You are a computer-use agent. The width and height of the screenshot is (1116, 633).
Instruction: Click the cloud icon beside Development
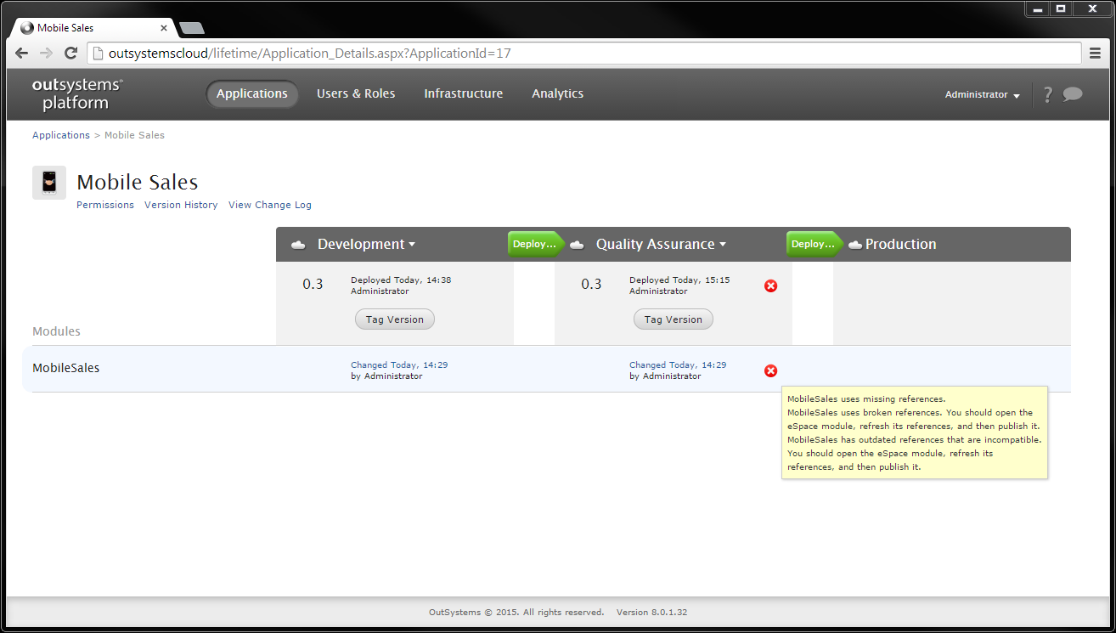click(297, 244)
